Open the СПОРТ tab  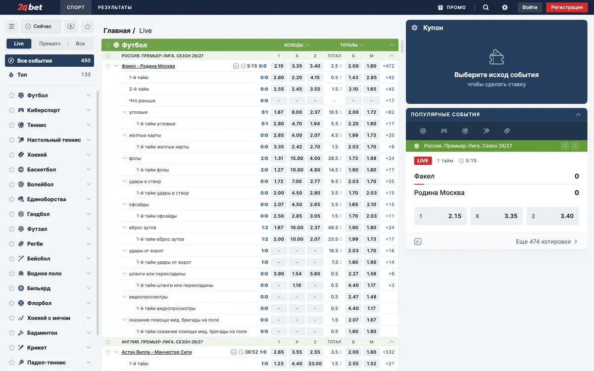(x=76, y=7)
